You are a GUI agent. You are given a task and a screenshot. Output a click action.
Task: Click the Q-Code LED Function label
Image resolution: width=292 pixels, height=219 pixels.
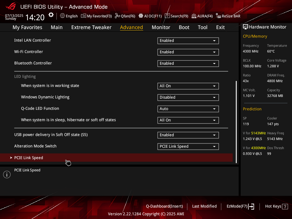click(x=40, y=108)
